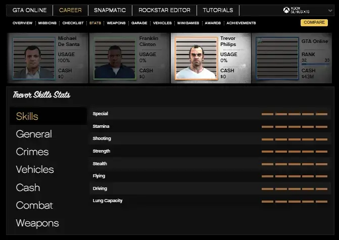Switch to the GTA Online tab
The height and width of the screenshot is (240, 339).
click(x=29, y=10)
